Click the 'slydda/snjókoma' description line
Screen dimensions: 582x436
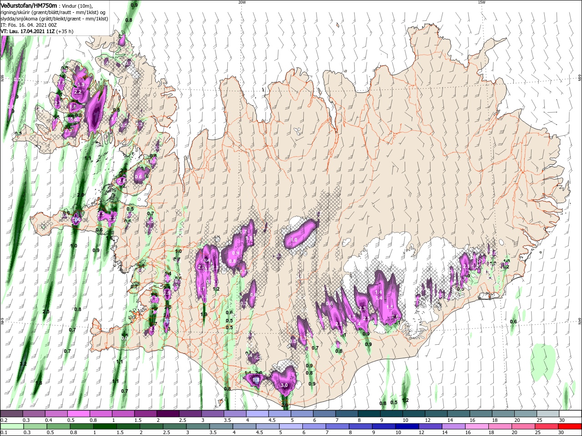click(54, 19)
